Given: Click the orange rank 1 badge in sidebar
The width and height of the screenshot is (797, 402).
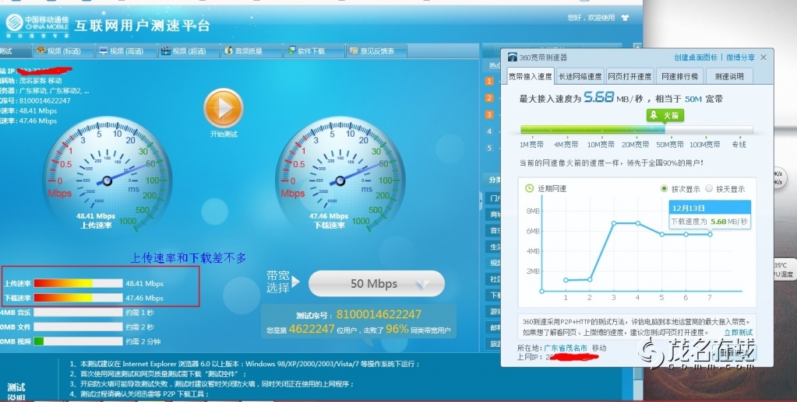Looking at the screenshot, I should (489, 81).
